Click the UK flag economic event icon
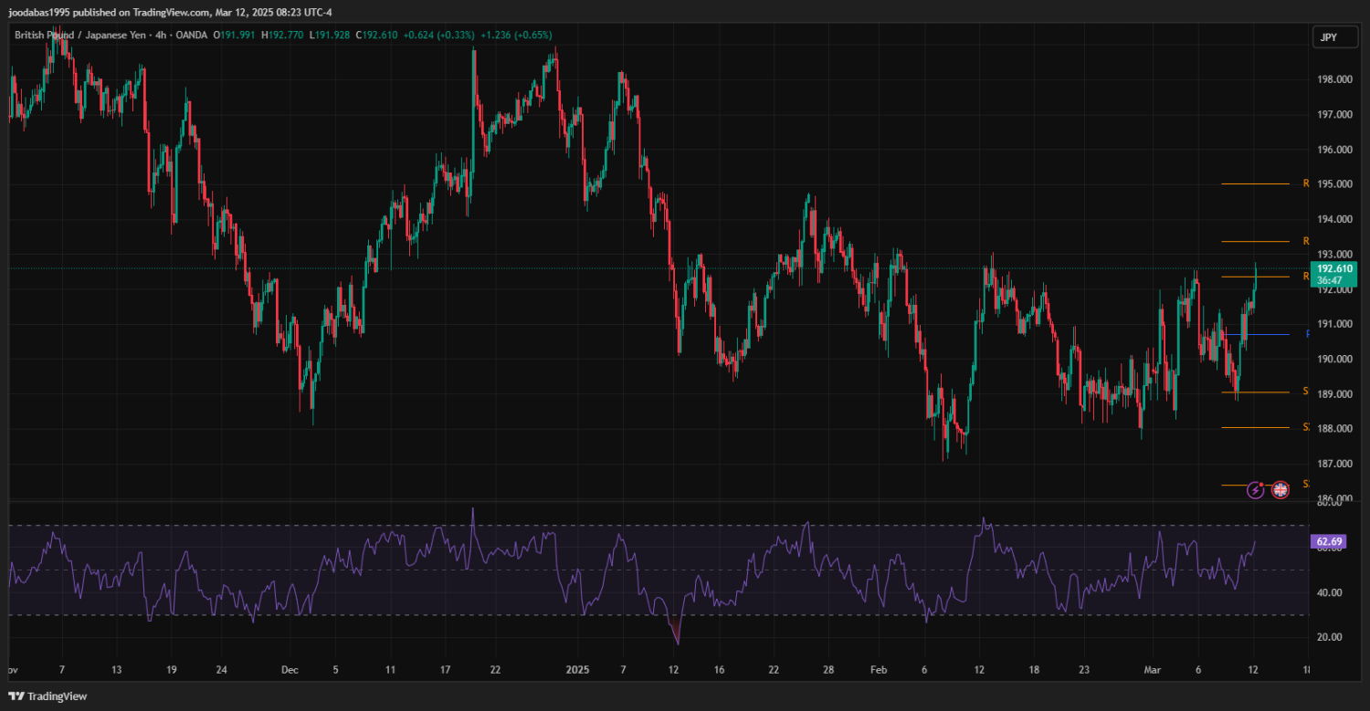 click(x=1280, y=490)
